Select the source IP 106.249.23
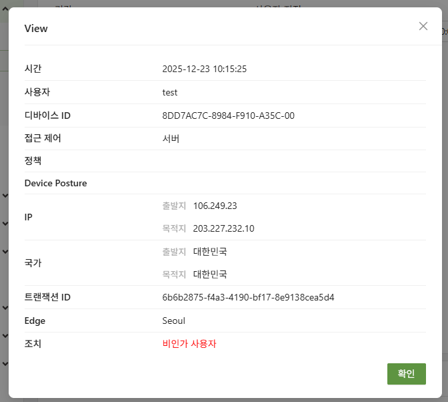Screen dimensions: 448x402 215,206
